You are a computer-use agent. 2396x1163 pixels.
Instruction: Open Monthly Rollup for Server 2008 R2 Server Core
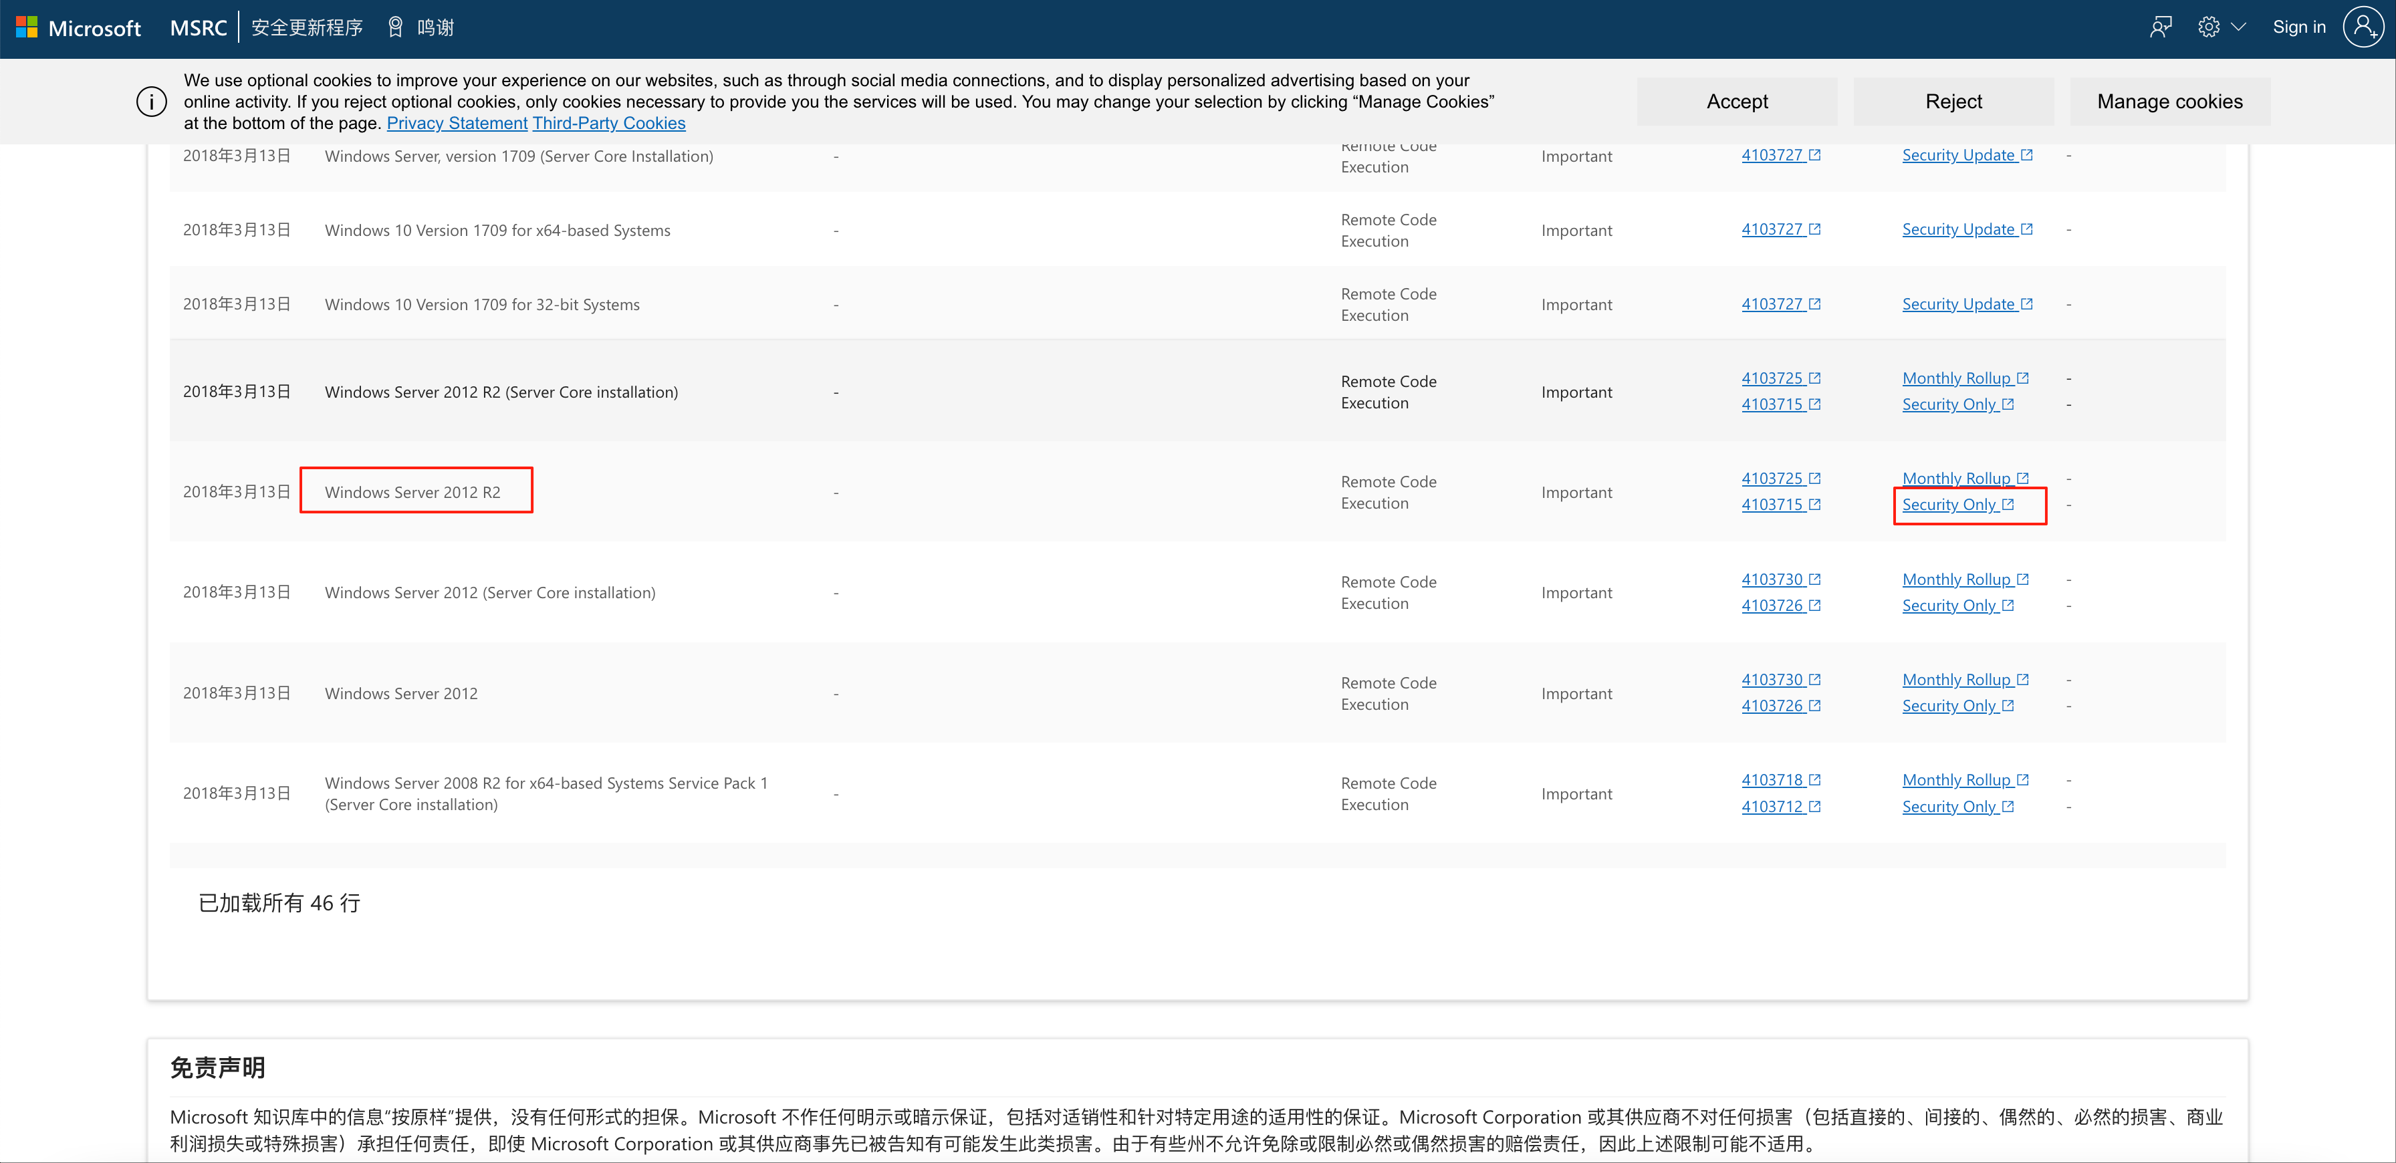1965,780
